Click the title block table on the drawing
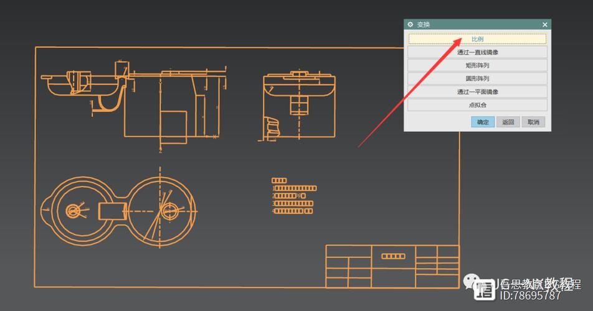Viewport: 593px width, 311px height. coord(392,266)
